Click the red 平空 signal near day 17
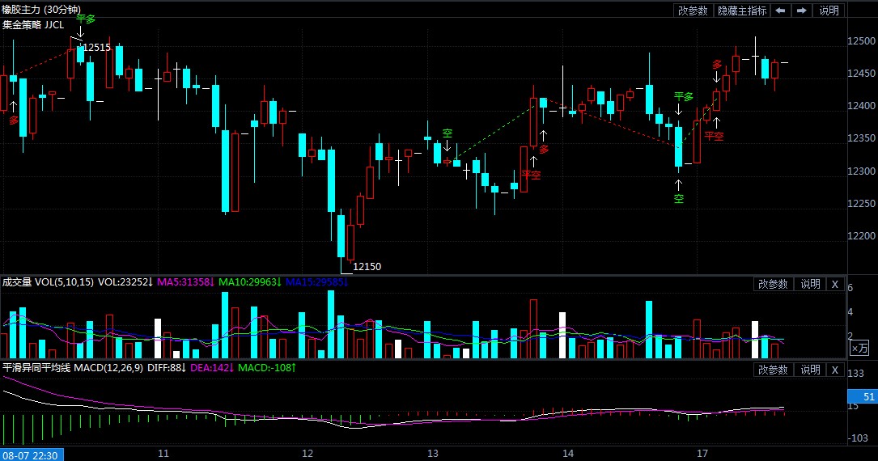This screenshot has width=878, height=461. (x=714, y=136)
